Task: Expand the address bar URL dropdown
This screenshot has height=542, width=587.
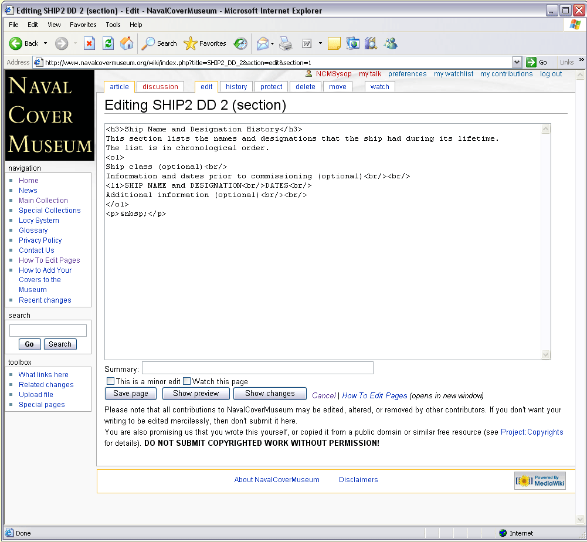Action: point(517,62)
